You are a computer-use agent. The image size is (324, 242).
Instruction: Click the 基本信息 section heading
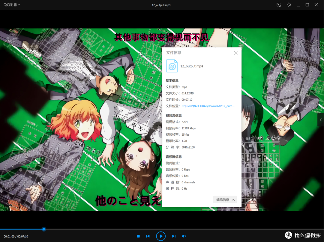point(172,81)
